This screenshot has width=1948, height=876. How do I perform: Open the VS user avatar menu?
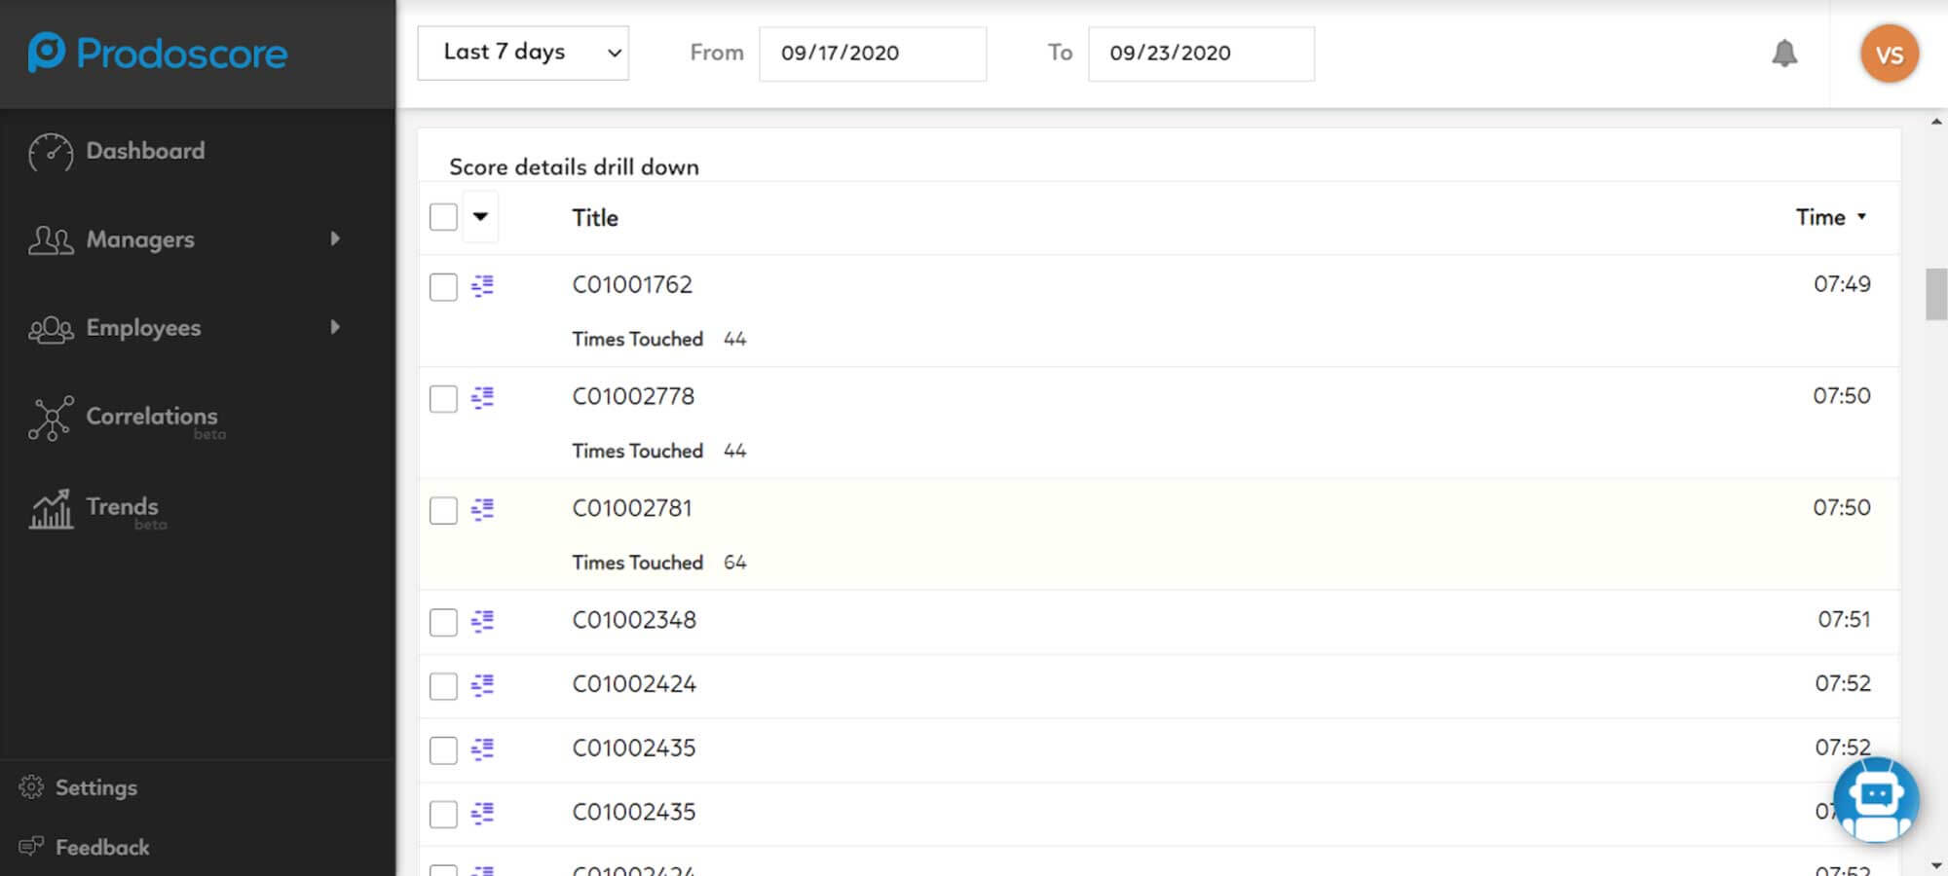1890,54
